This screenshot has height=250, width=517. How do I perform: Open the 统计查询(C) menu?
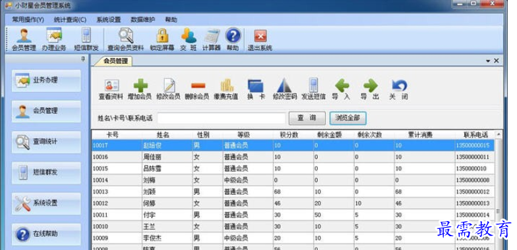coord(70,20)
